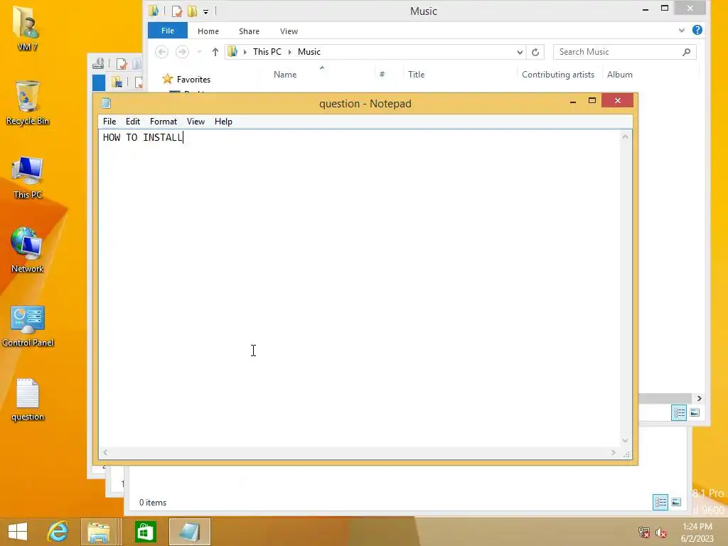
Task: Open recent locations dropdown next to Forward
Action: click(199, 52)
